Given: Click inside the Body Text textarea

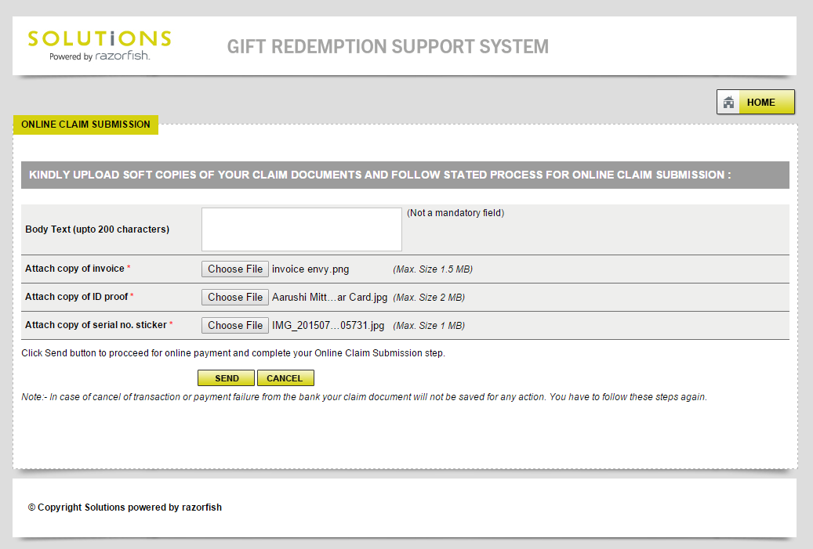Looking at the screenshot, I should click(x=301, y=229).
